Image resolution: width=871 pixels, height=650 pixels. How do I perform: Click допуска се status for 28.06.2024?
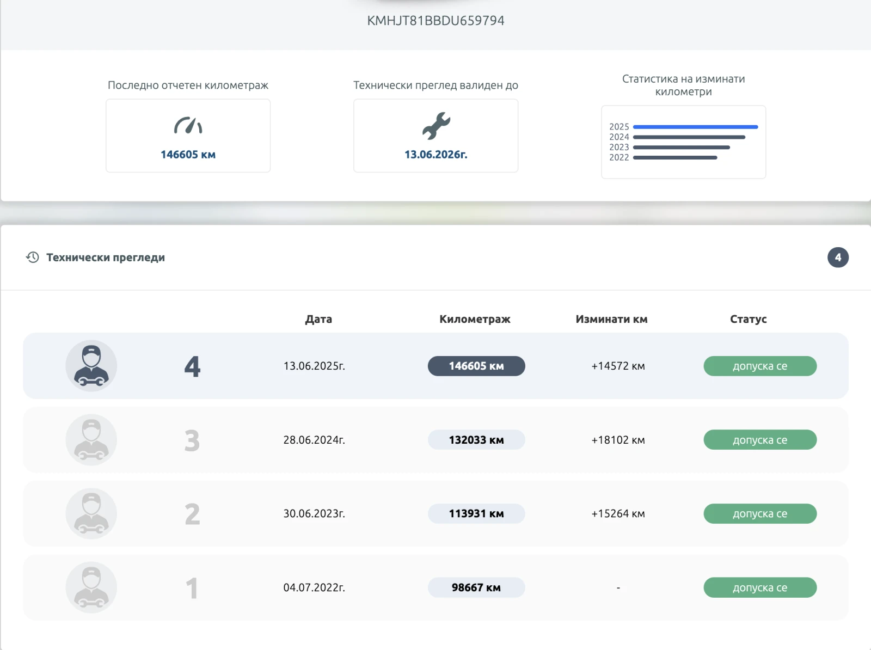click(x=760, y=440)
